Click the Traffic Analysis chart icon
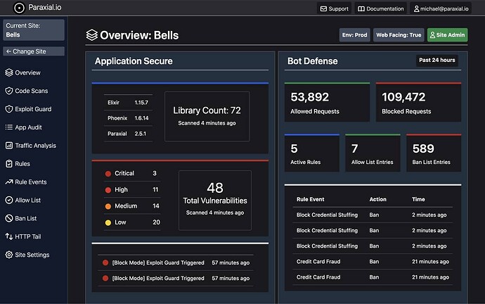485x304 pixels. pyautogui.click(x=9, y=146)
